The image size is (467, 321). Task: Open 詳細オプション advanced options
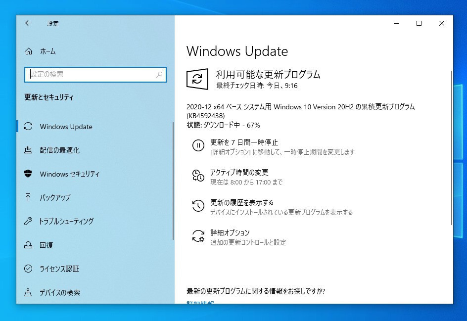pos(230,232)
